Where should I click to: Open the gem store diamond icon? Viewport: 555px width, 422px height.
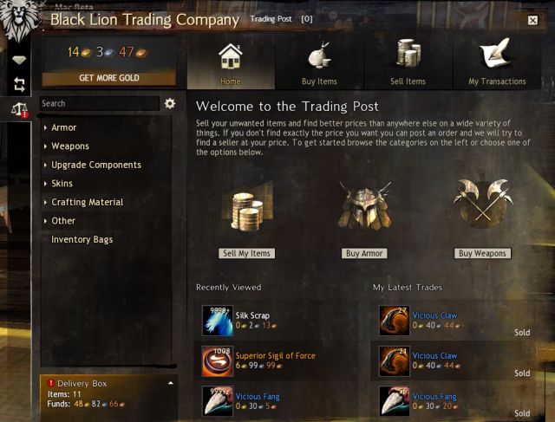(19, 60)
